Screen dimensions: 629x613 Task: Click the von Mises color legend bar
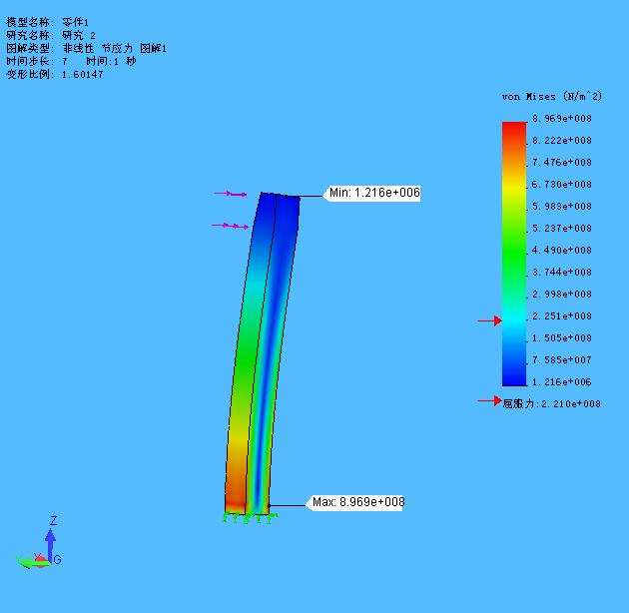click(514, 254)
